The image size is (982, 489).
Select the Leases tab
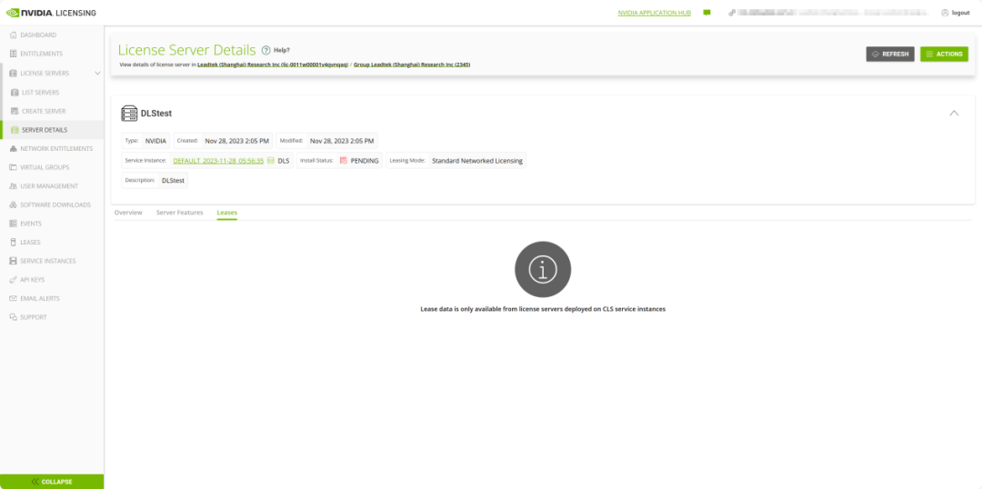tap(227, 213)
